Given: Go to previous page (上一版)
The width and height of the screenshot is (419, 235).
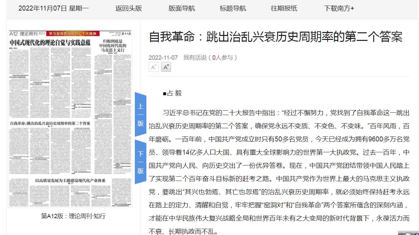Looking at the screenshot, I should tap(141, 115).
